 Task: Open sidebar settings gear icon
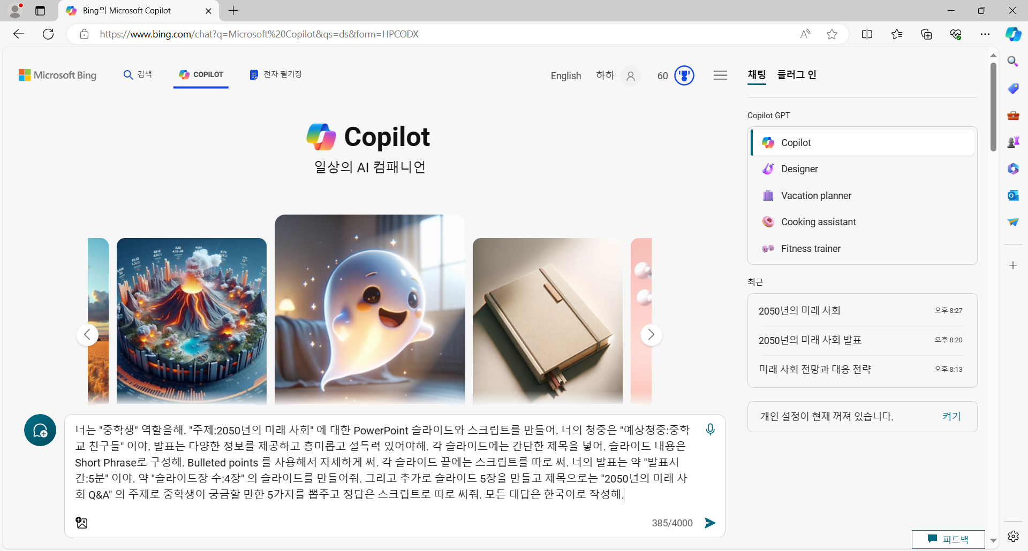click(x=1013, y=536)
